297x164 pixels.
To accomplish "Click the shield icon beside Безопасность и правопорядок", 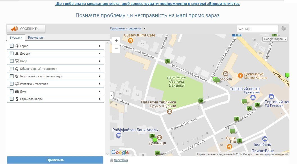I will [x=17, y=76].
